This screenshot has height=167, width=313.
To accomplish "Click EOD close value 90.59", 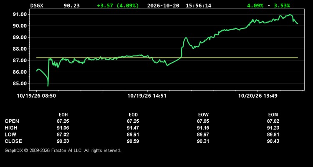I will pyautogui.click(x=133, y=141).
